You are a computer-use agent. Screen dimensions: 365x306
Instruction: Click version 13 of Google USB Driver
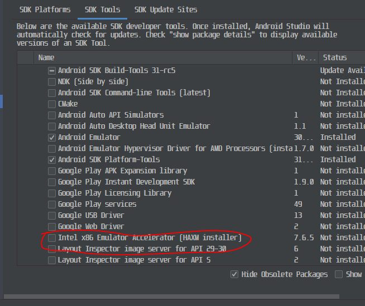pos(298,216)
